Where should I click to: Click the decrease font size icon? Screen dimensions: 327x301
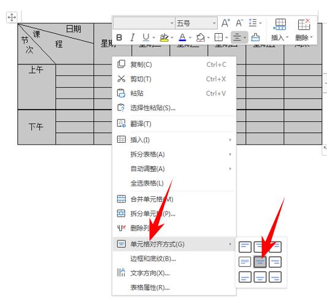click(239, 23)
